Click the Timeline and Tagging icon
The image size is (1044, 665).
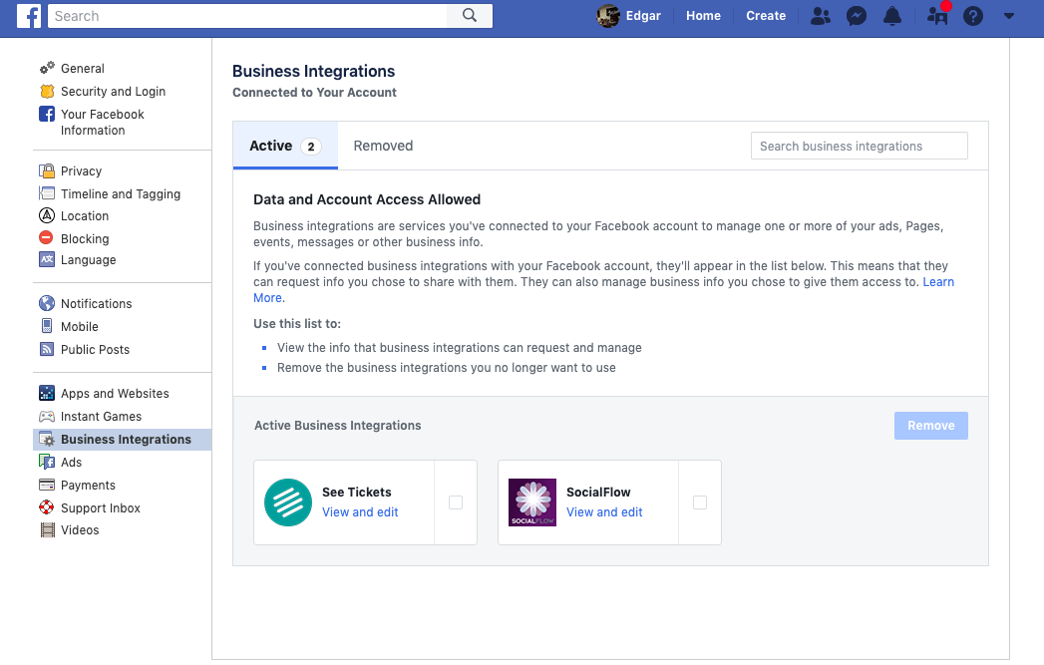pos(47,193)
